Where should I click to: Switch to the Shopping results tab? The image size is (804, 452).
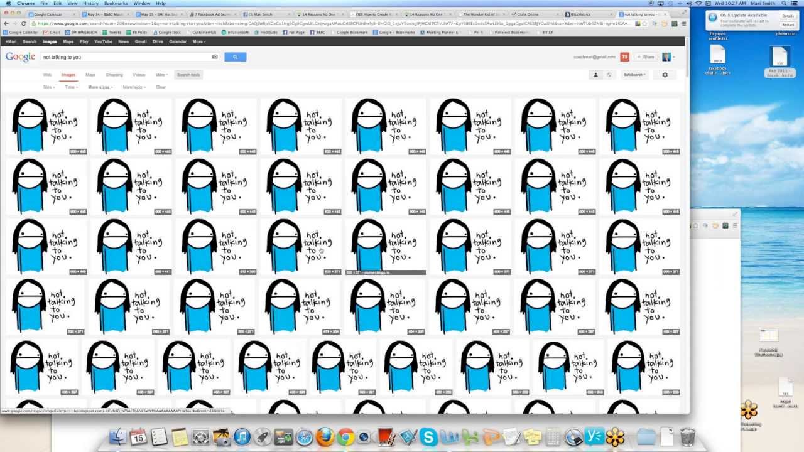[x=114, y=75]
